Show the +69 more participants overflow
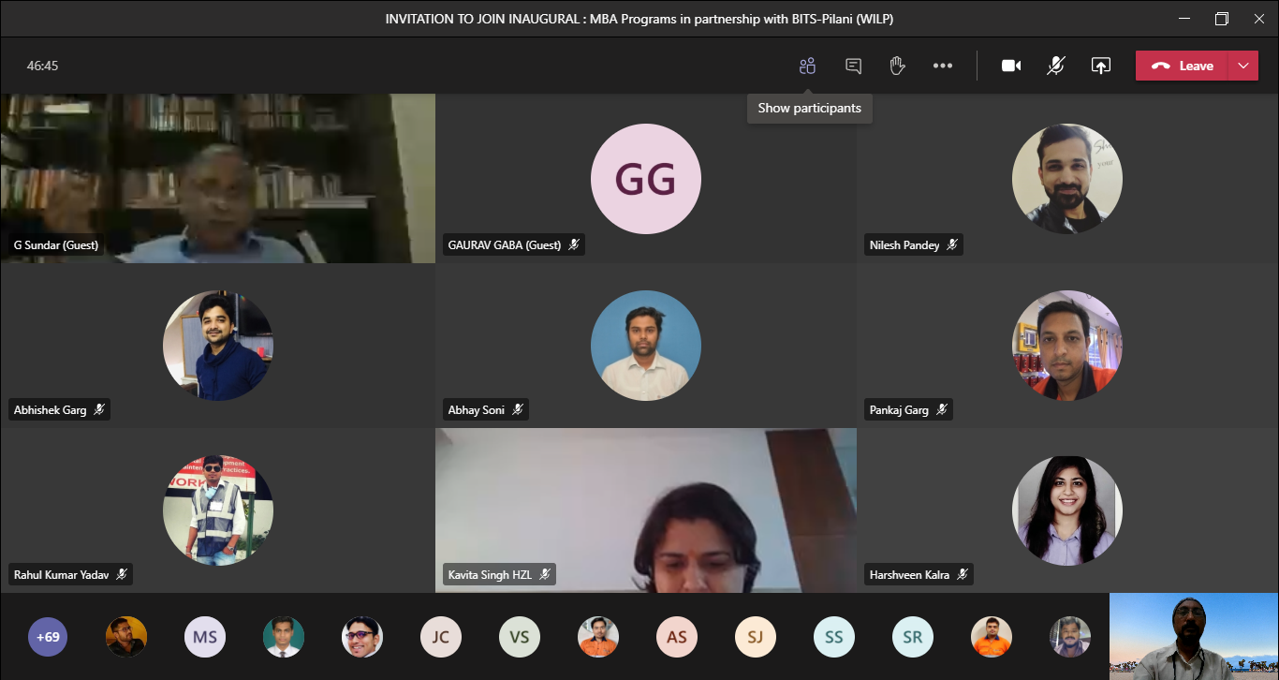The image size is (1279, 680). (48, 637)
